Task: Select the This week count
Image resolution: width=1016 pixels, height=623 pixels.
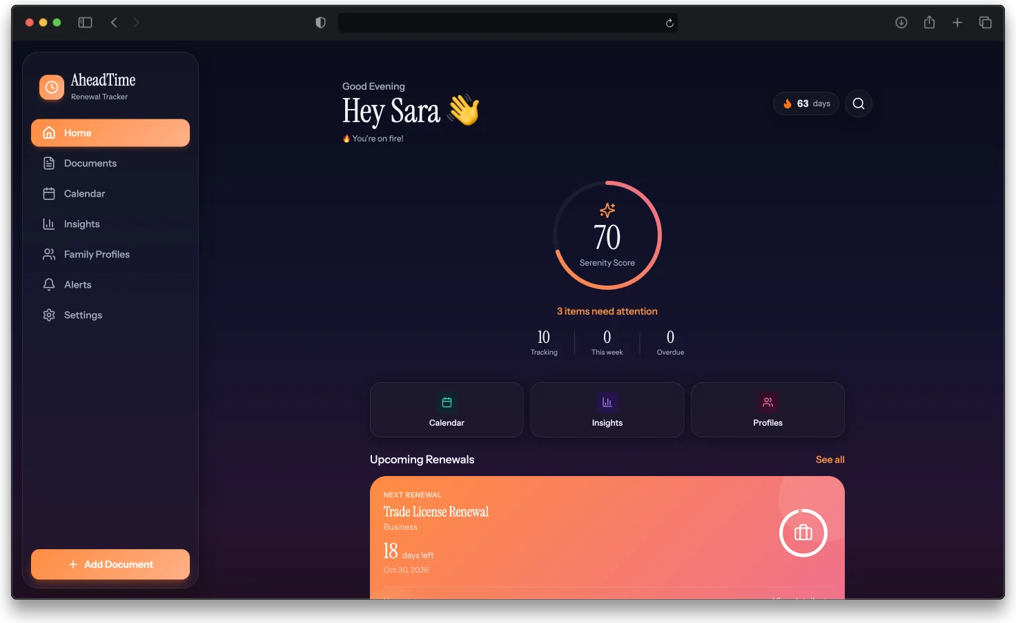Action: click(x=607, y=342)
